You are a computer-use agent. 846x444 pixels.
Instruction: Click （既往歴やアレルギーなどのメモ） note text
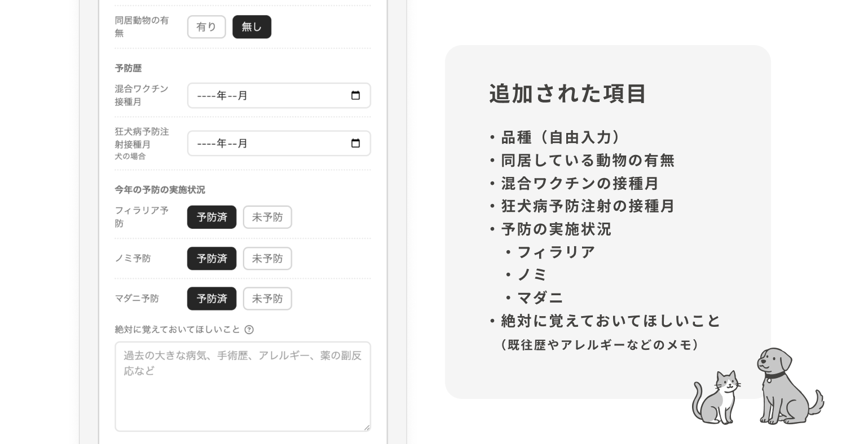click(600, 345)
